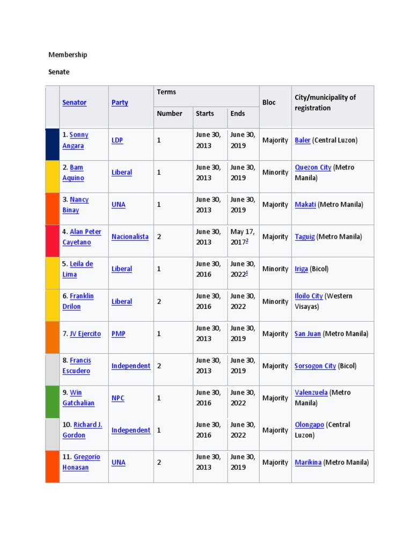Click the UNA link in Nancy Binay's row

pyautogui.click(x=119, y=204)
